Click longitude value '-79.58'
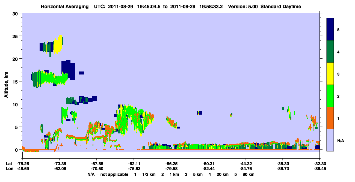This screenshot has width=355, height=182. coord(171,169)
